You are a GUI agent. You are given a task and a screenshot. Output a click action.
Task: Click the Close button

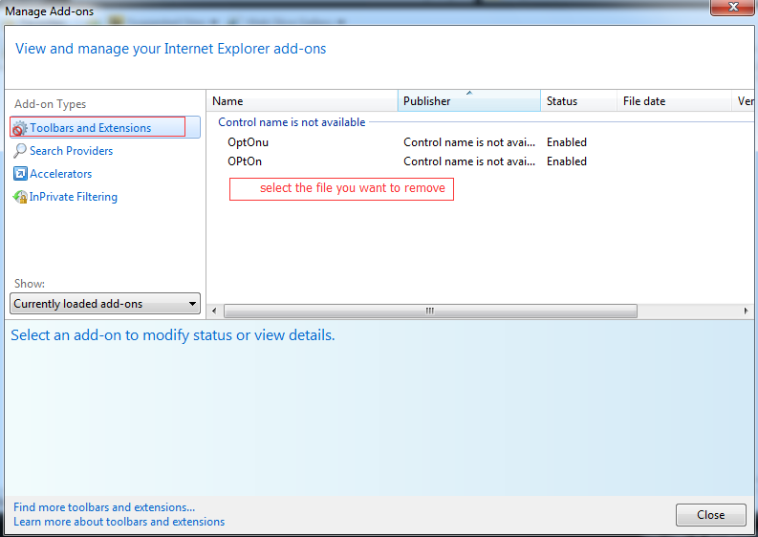(x=710, y=515)
